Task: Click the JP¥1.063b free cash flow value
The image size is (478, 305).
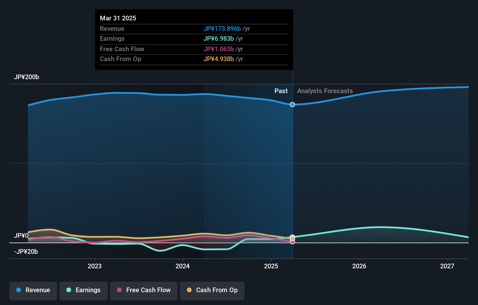Action: click(x=219, y=49)
